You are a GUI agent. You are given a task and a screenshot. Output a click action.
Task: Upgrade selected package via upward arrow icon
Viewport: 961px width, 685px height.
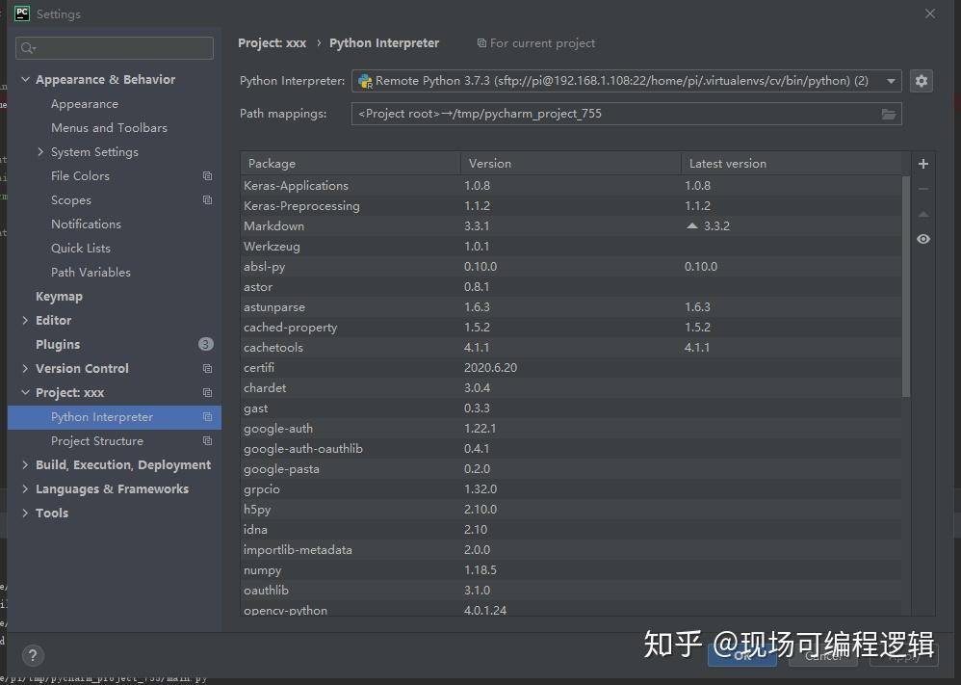click(922, 214)
